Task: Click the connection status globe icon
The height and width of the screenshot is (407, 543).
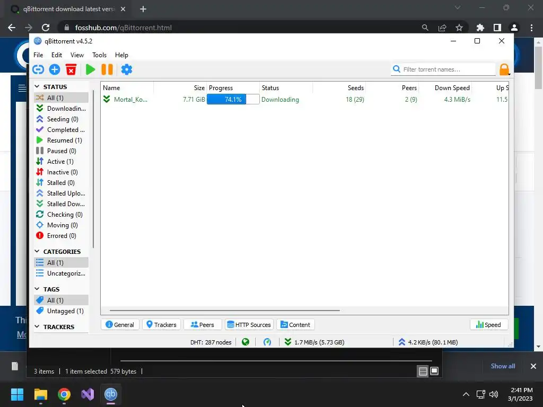Action: pyautogui.click(x=246, y=342)
